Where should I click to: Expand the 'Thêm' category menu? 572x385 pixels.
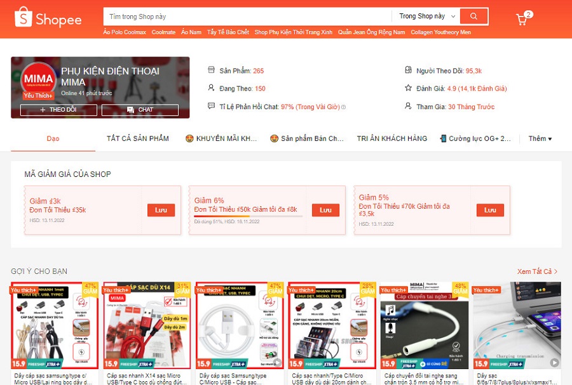pyautogui.click(x=540, y=138)
